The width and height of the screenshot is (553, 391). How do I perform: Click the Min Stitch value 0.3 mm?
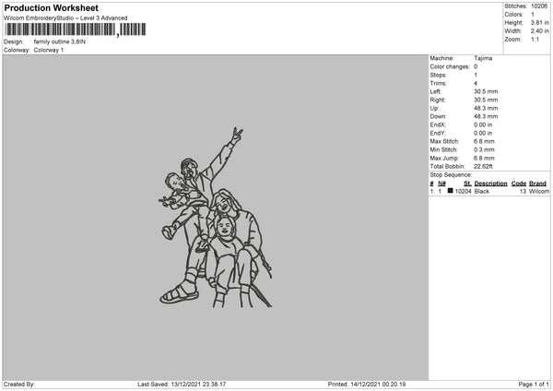click(x=484, y=150)
